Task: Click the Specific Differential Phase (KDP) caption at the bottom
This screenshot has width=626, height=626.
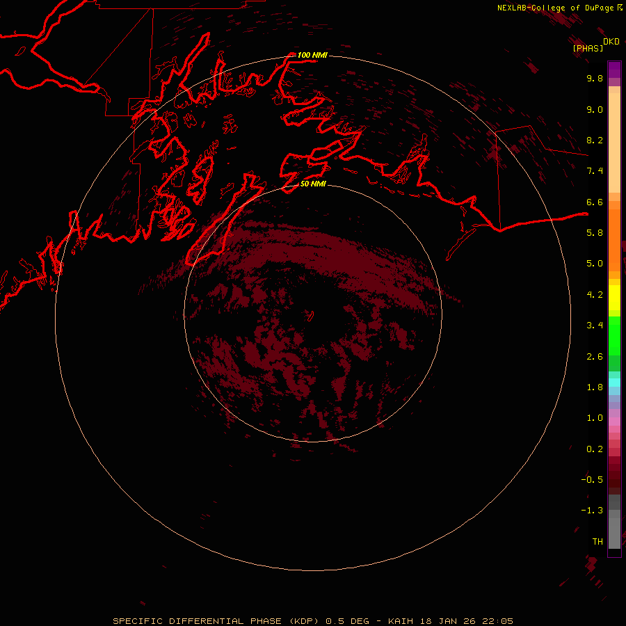Action: tap(312, 621)
